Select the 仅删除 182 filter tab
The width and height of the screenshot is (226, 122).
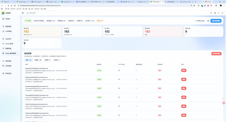38,60
